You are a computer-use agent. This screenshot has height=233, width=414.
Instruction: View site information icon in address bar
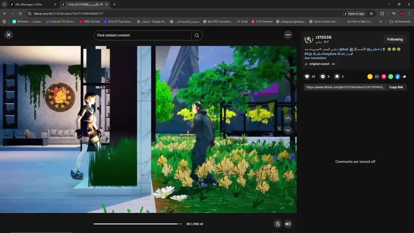point(29,14)
